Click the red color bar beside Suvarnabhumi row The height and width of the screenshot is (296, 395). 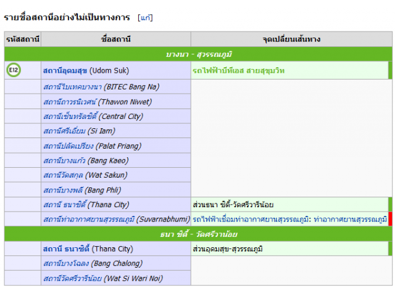pos(390,220)
